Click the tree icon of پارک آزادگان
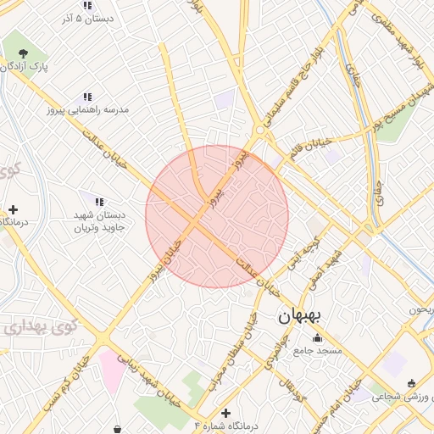This screenshot has height=434, width=434. click(23, 53)
